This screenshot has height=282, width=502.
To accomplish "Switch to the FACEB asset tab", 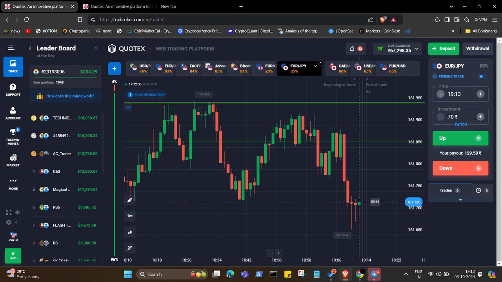I will [189, 69].
